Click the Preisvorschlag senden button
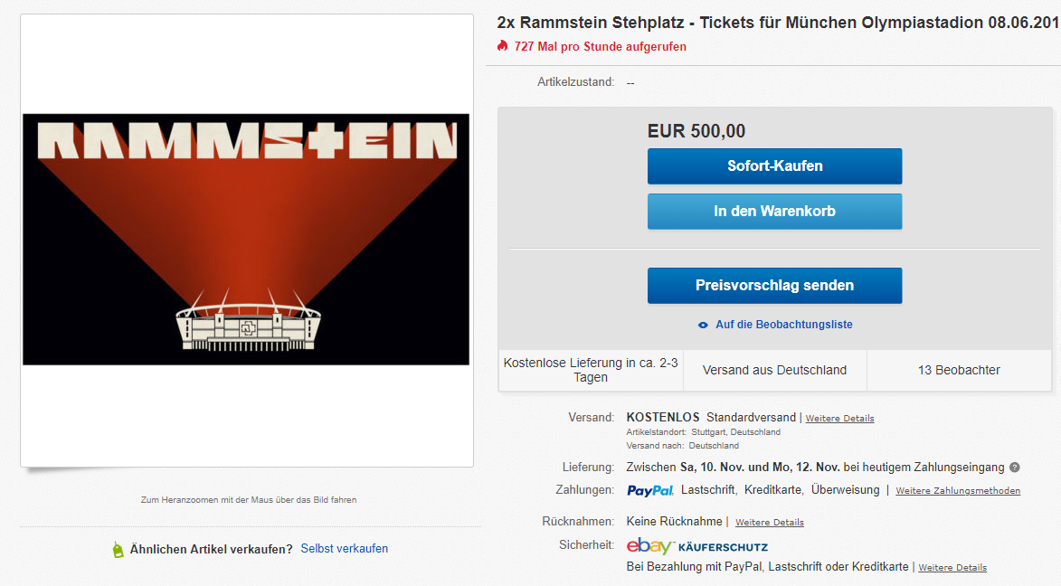This screenshot has width=1061, height=586. [774, 286]
